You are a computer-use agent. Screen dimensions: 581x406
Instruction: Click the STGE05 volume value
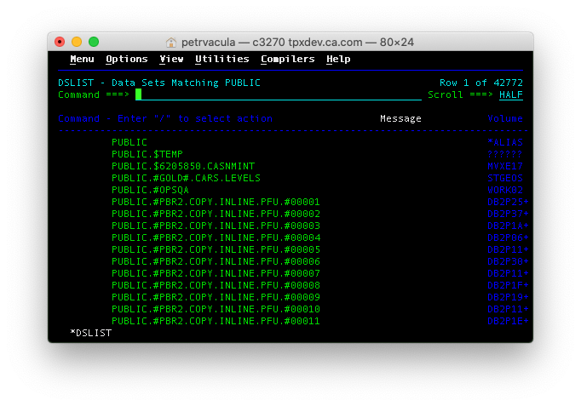pos(505,178)
